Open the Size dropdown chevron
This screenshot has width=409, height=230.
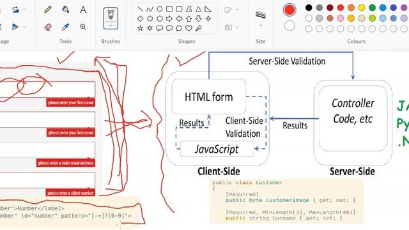point(260,26)
